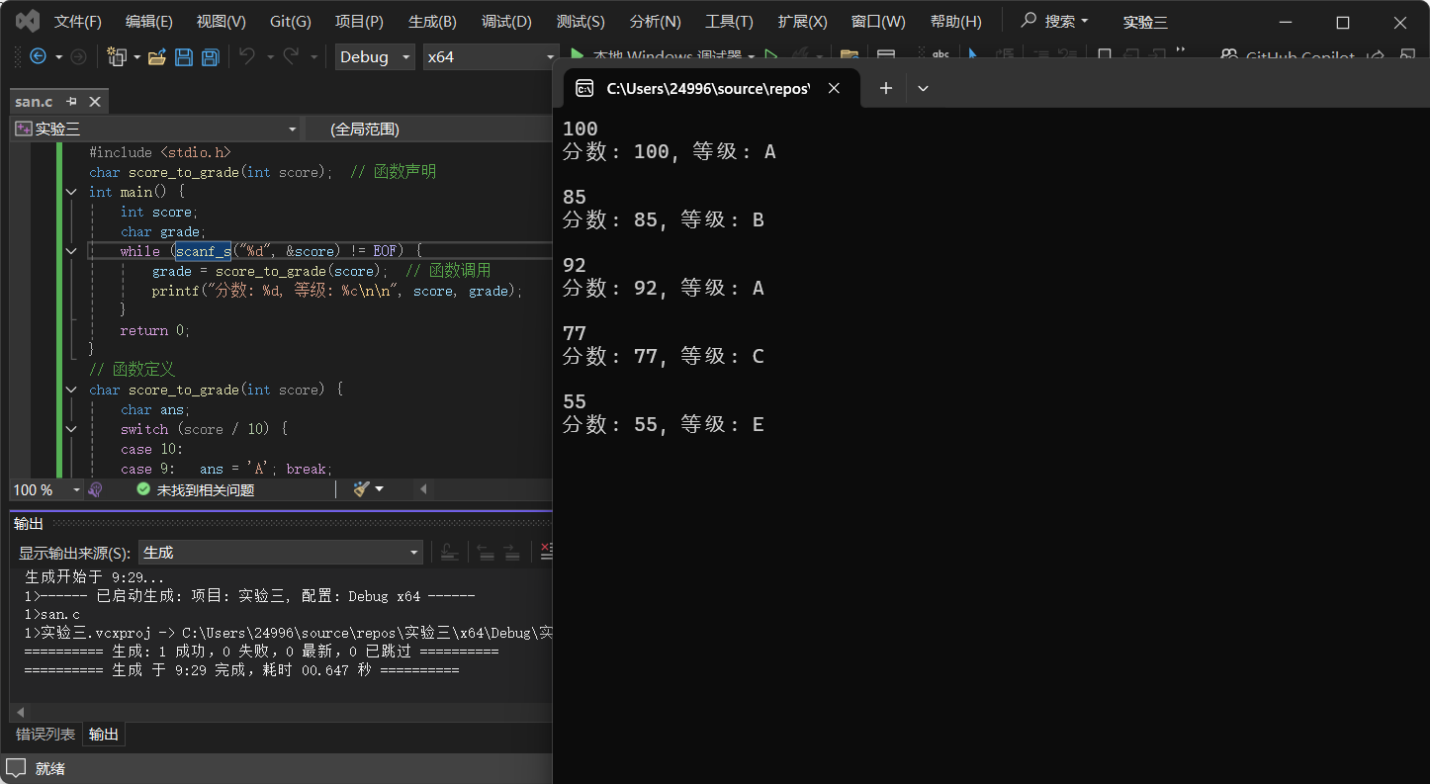This screenshot has width=1430, height=784.
Task: Open the 帮助(H) menu
Action: tap(955, 21)
